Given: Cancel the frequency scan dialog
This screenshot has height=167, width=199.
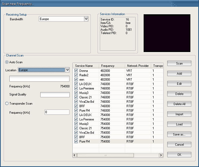Looking at the screenshot, I should pos(179,144).
